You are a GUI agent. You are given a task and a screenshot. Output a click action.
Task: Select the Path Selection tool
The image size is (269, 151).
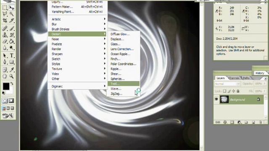5,55
